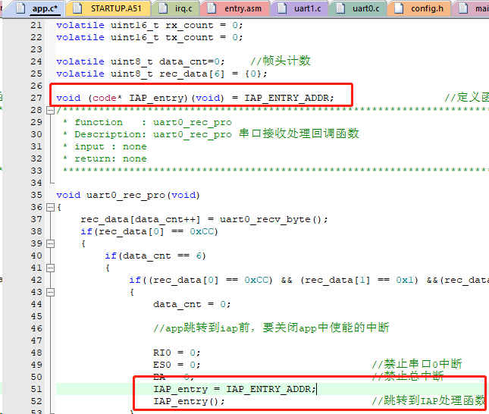Collapse the uart0_rec_pro function body at line 36

click(x=50, y=207)
